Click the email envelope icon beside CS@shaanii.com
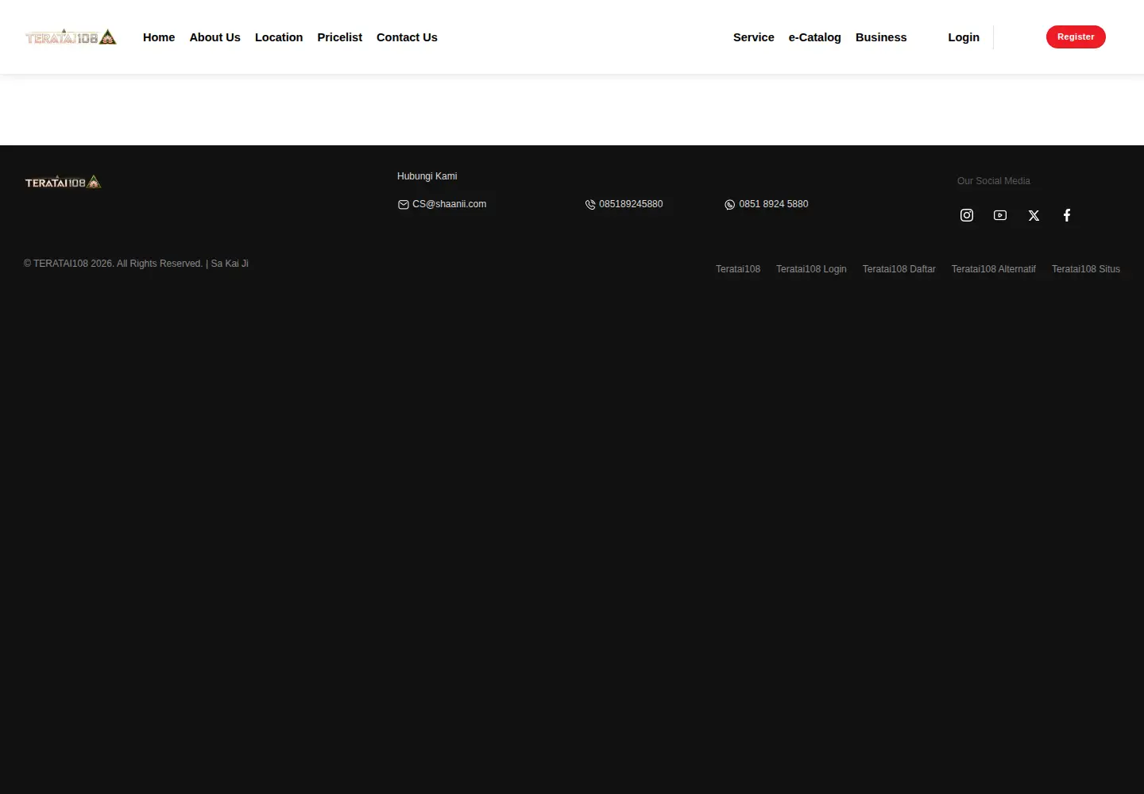The height and width of the screenshot is (794, 1144). (403, 205)
